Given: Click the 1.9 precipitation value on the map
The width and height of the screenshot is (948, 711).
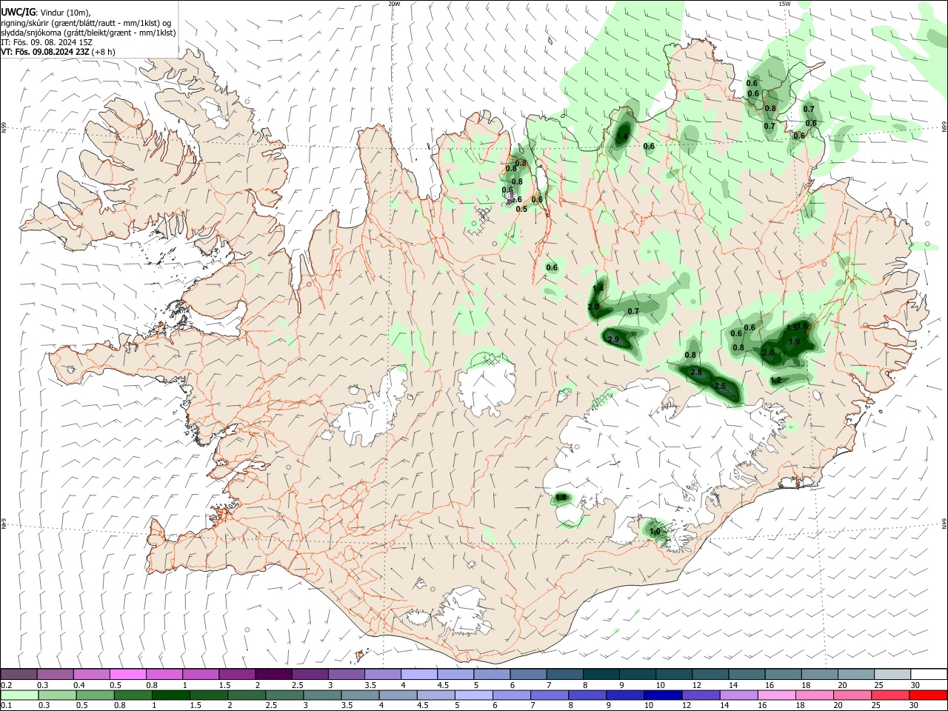Looking at the screenshot, I should point(794,341).
